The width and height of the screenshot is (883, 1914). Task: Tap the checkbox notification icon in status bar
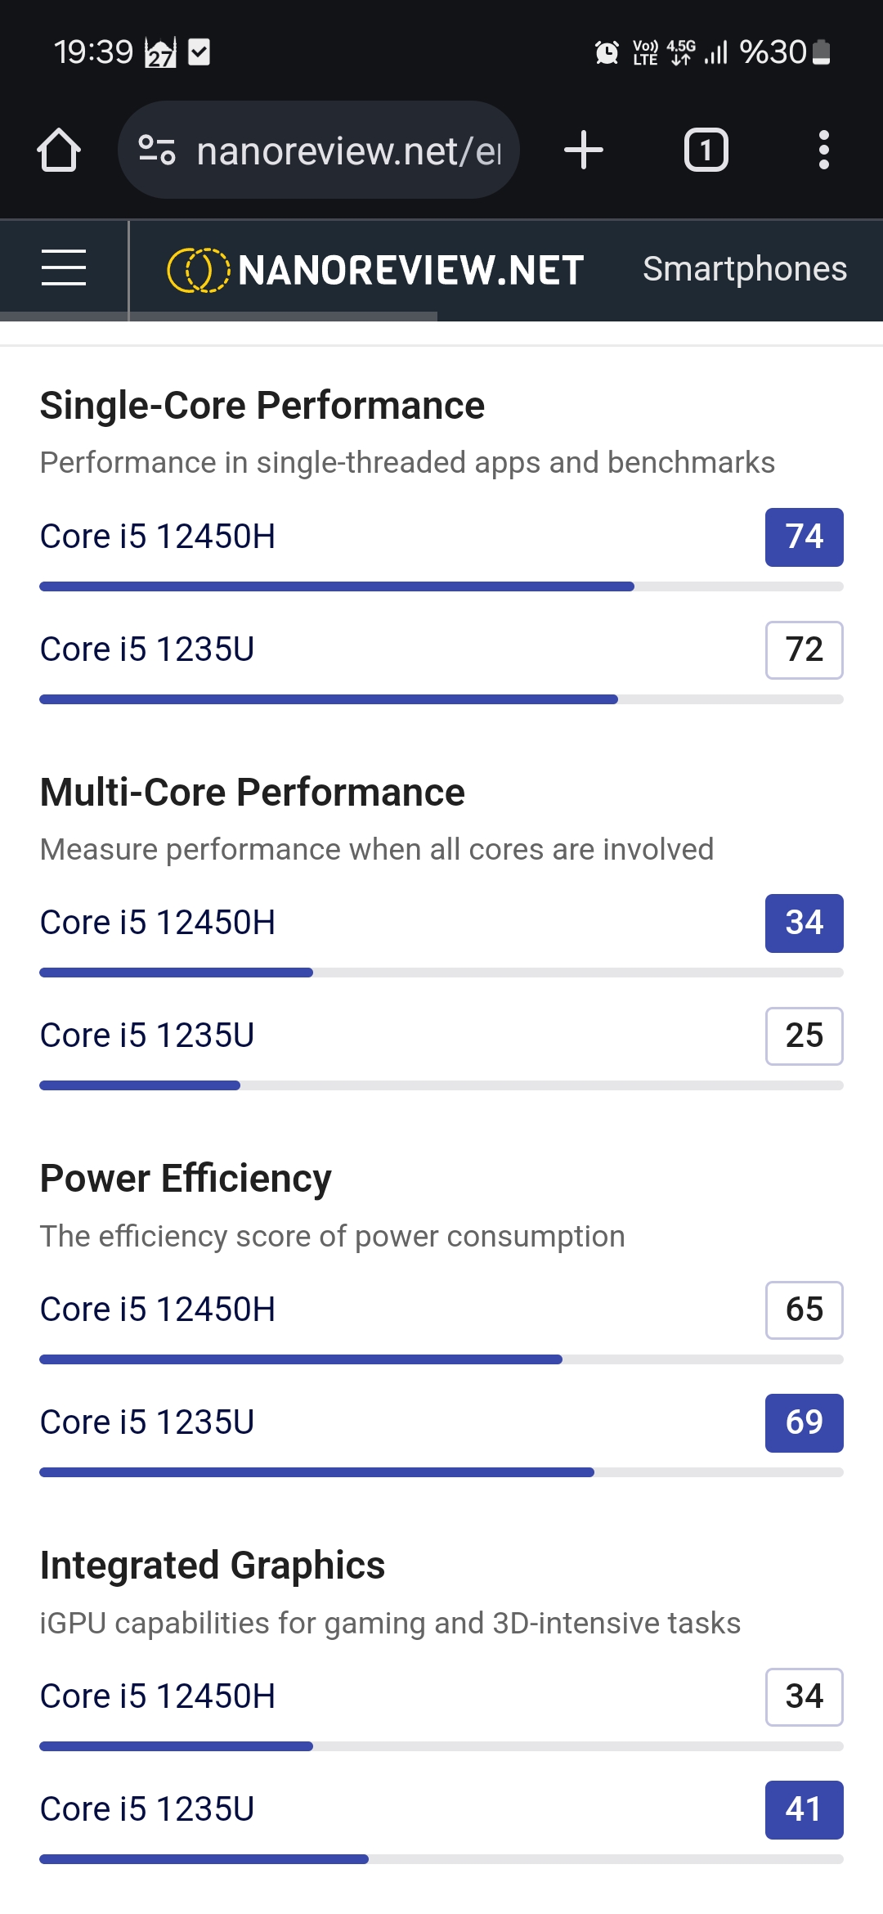point(199,52)
